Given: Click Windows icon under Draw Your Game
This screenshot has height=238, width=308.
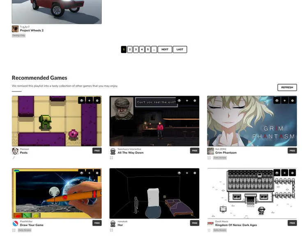Looking at the screenshot, I should tap(14, 230).
